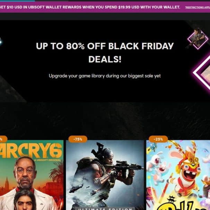Click the gray tab segment beside the blue bar
This screenshot has width=210, height=210.
pos(52,1)
